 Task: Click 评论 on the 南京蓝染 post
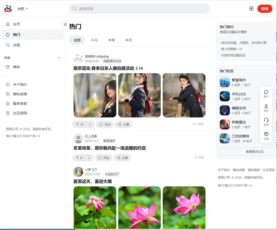pos(105,124)
